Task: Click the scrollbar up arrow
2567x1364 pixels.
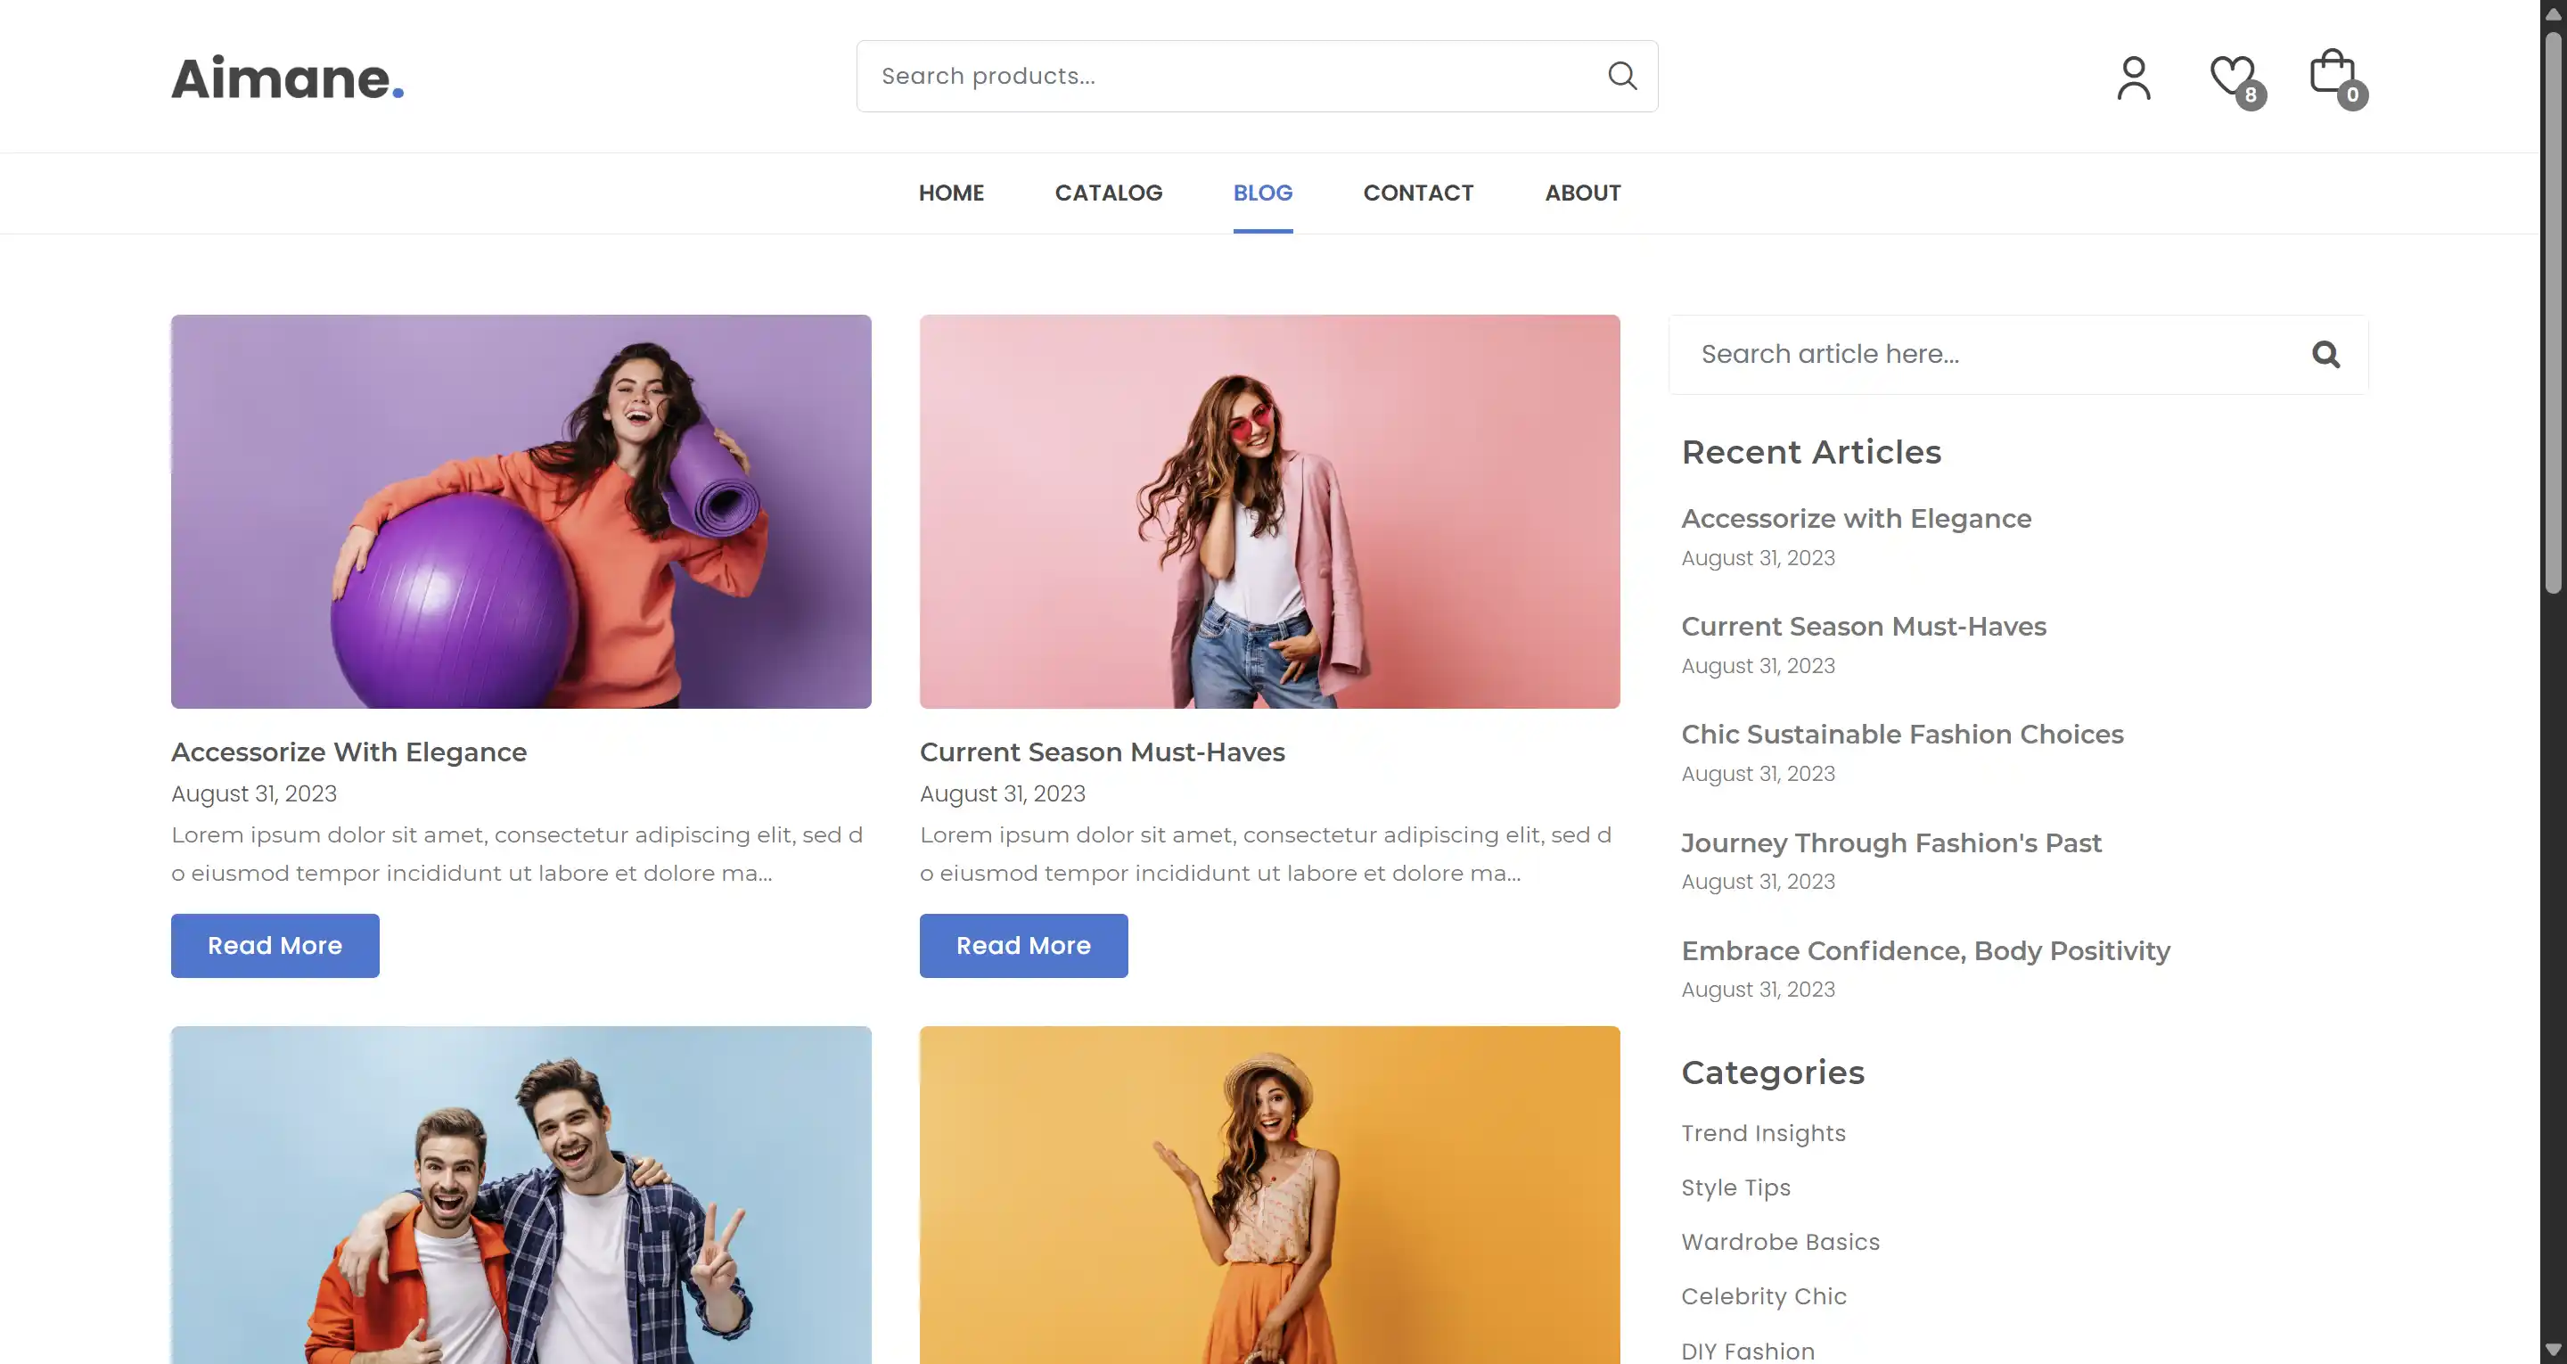Action: point(2553,14)
